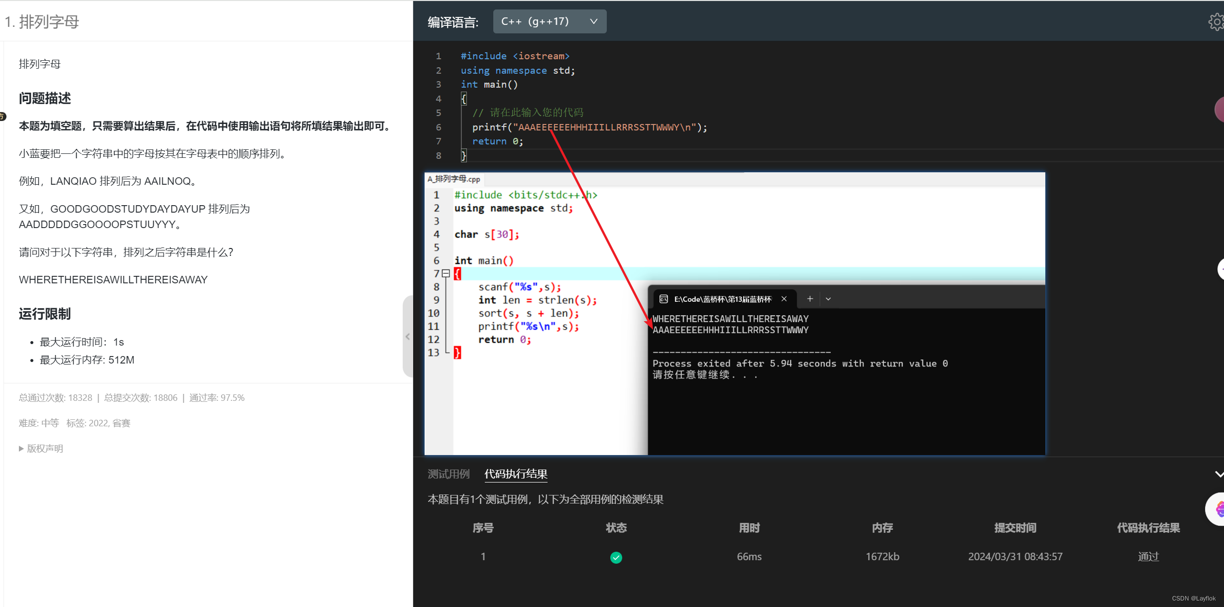Click printf line 6 in code editor
This screenshot has height=607, width=1224.
[589, 127]
